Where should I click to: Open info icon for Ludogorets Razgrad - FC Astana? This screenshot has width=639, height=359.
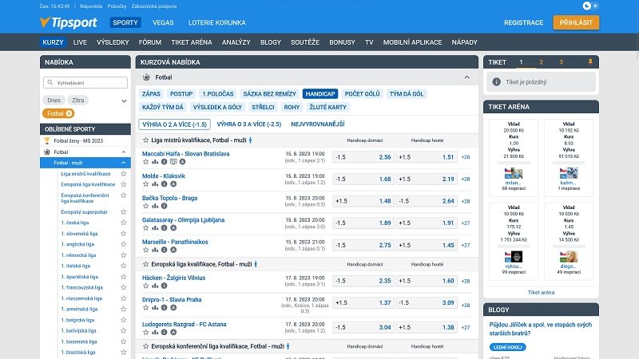pos(164,332)
